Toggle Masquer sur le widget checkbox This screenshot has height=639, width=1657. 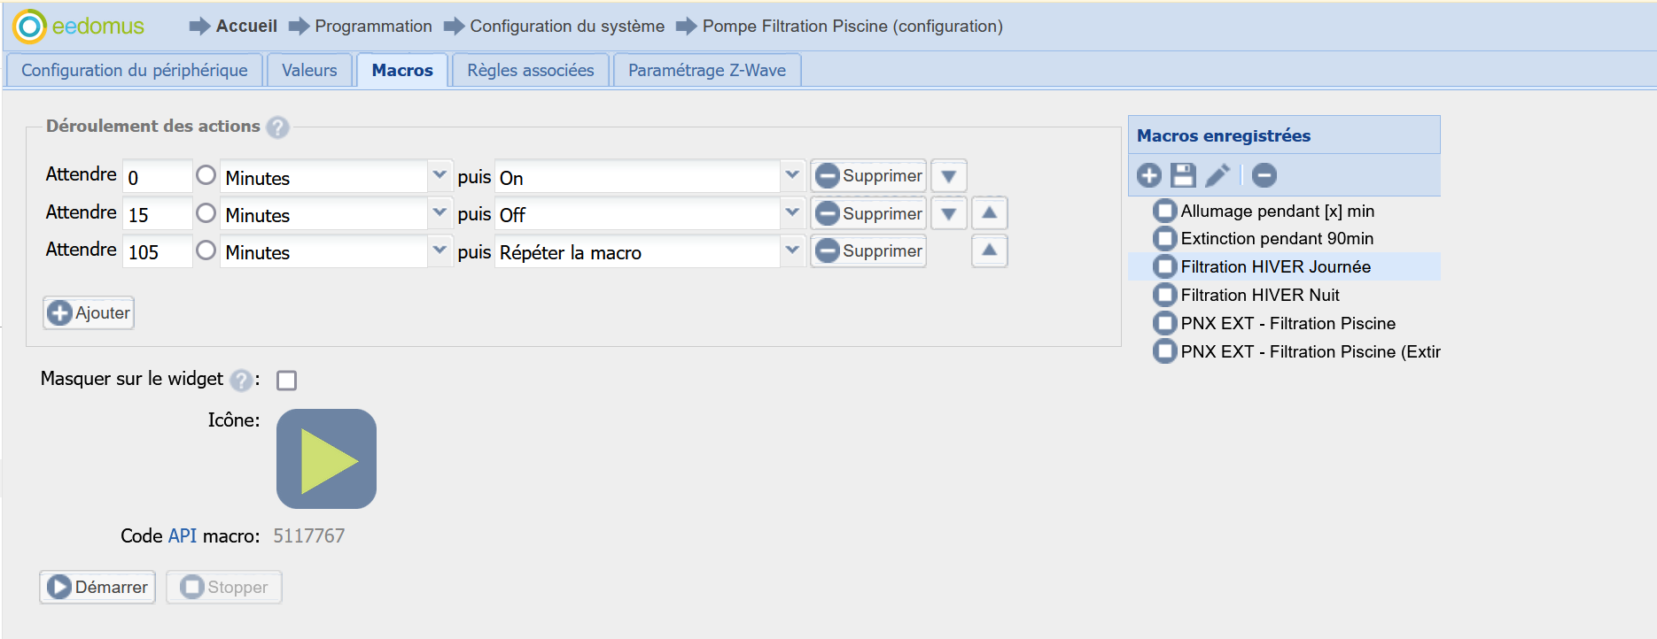286,381
